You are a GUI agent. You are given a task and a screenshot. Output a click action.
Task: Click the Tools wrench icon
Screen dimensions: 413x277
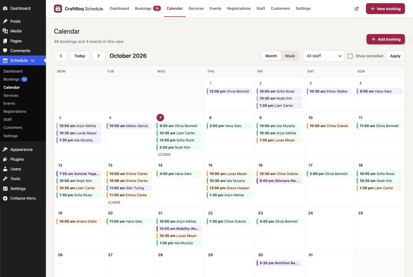[5, 179]
